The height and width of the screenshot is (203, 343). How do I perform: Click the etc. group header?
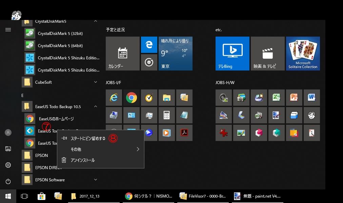pyautogui.click(x=219, y=30)
